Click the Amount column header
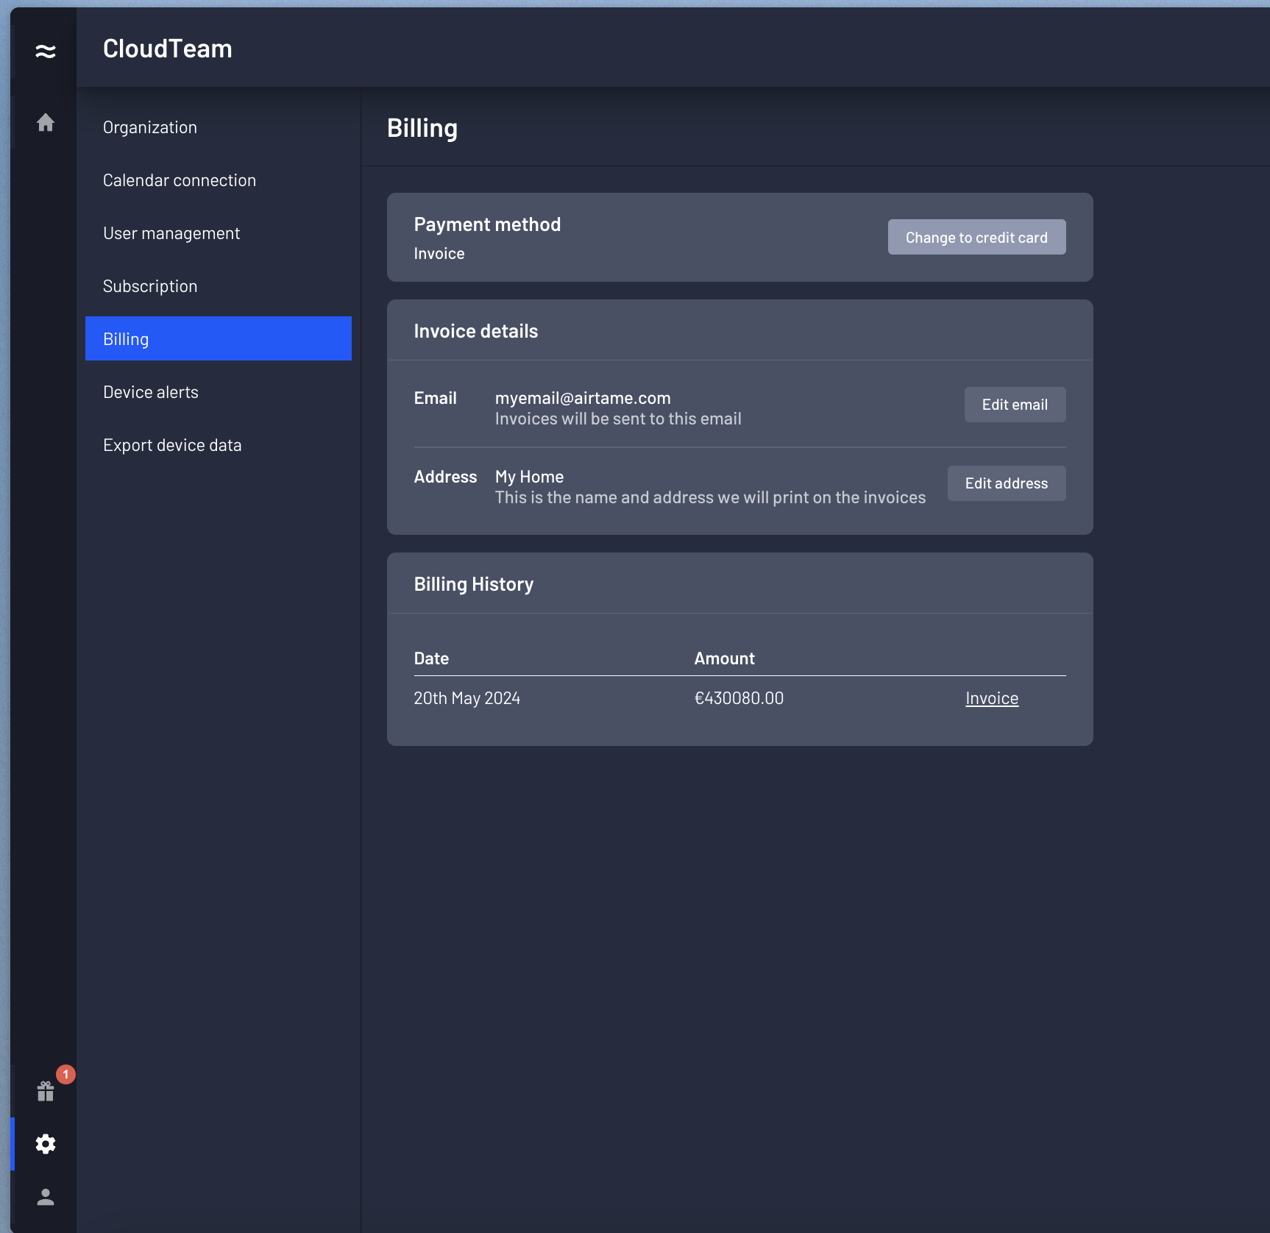 tap(724, 658)
